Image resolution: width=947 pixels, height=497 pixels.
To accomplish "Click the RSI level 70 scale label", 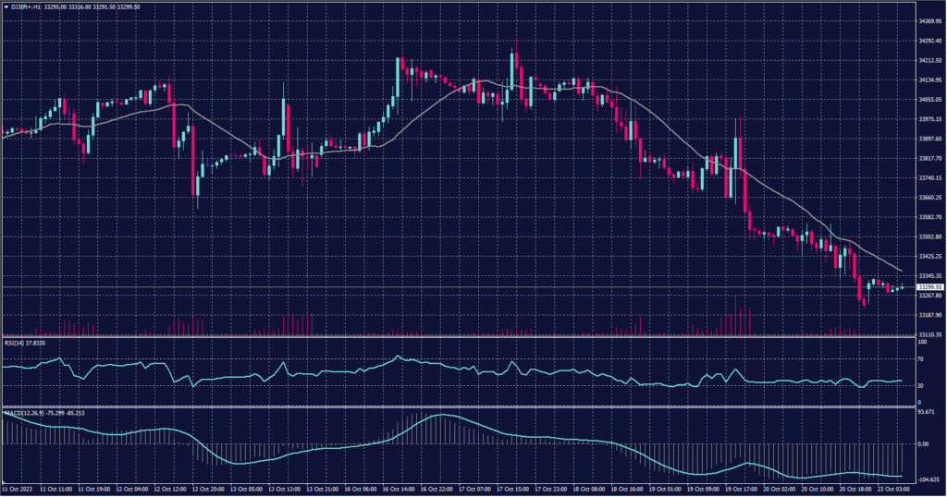I will [921, 357].
